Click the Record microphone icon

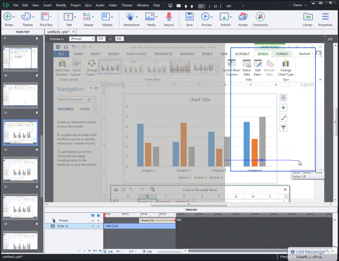tap(169, 16)
